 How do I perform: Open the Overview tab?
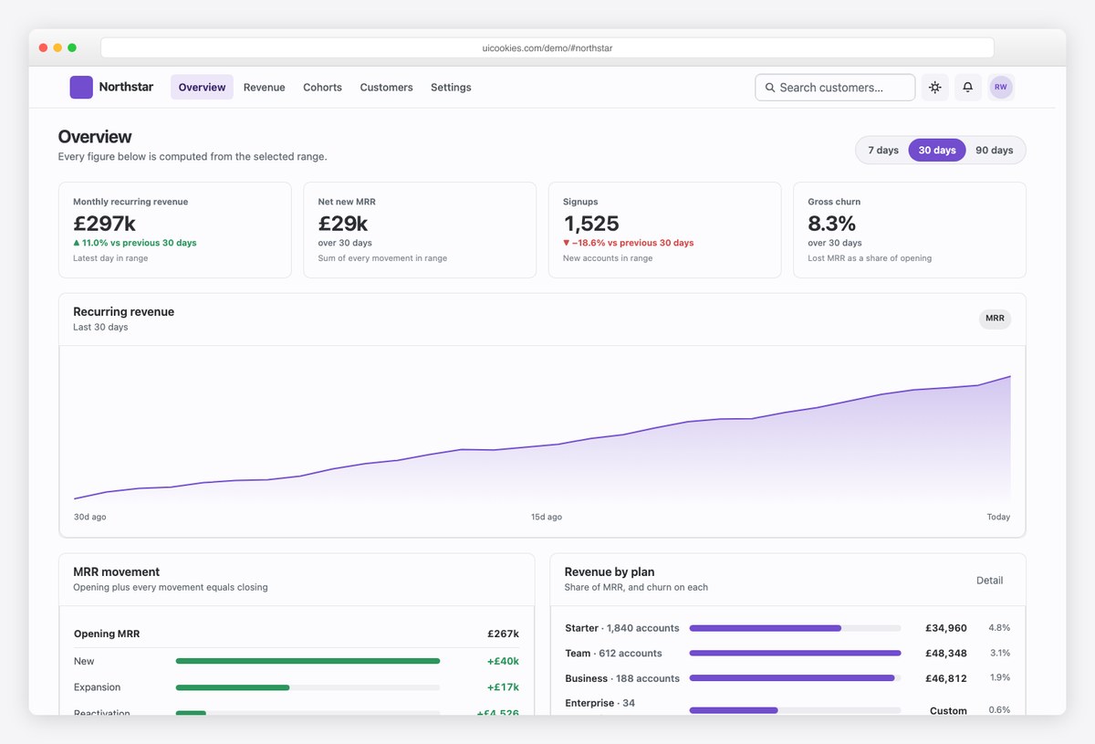click(x=202, y=88)
